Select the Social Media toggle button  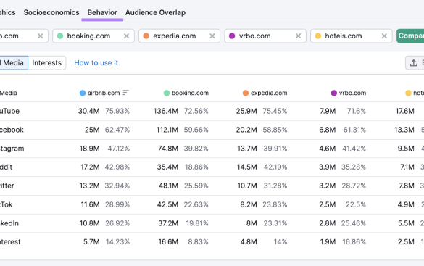pos(13,63)
